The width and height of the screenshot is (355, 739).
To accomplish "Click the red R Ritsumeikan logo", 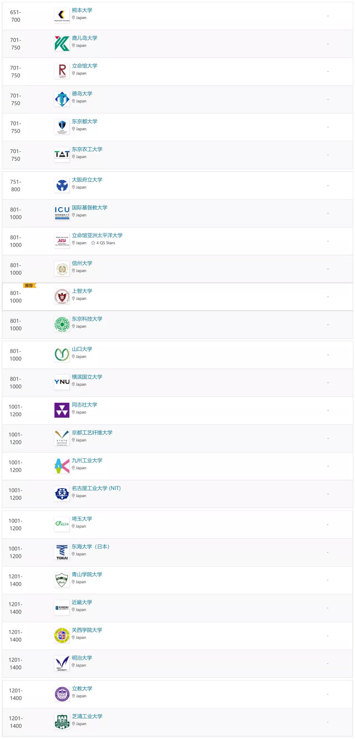I will pyautogui.click(x=62, y=71).
